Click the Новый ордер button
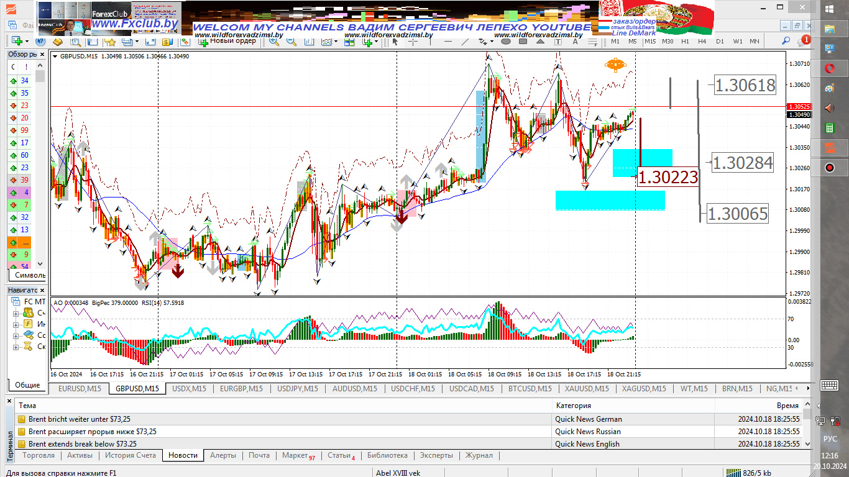 pos(226,41)
